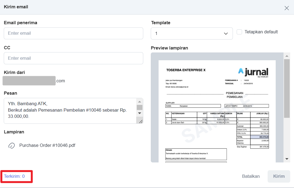Click the Jurnal logo in the preview
This screenshot has width=294, height=188.
pyautogui.click(x=253, y=72)
